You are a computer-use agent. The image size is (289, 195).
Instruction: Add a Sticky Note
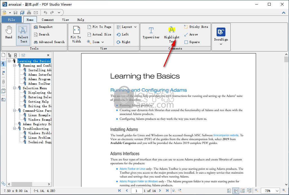point(196,27)
